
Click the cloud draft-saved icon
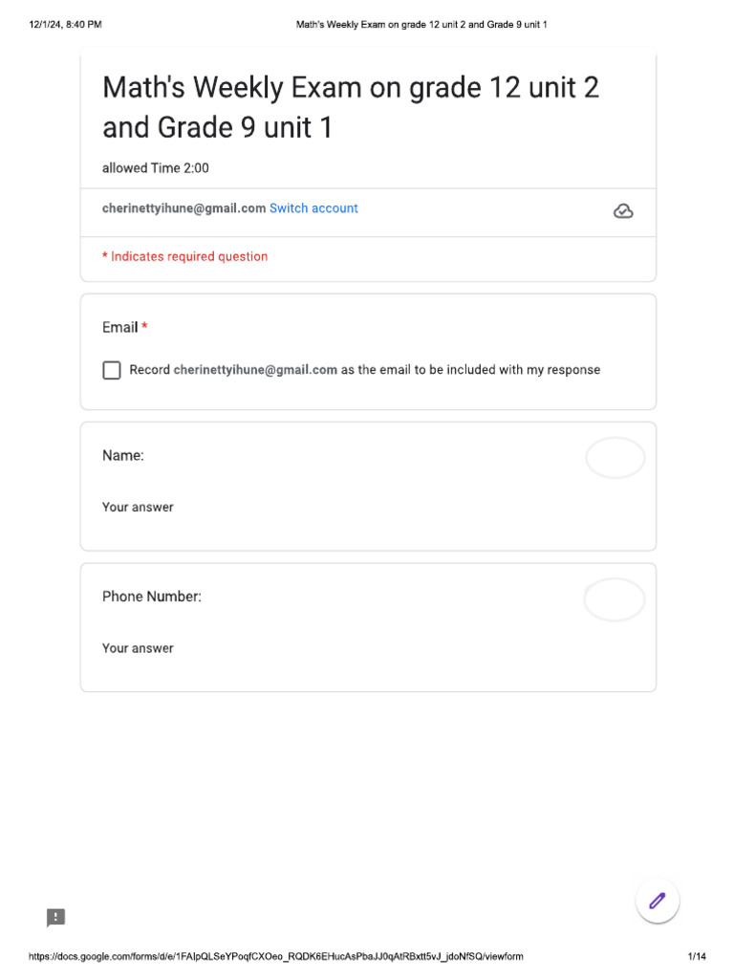click(x=623, y=211)
